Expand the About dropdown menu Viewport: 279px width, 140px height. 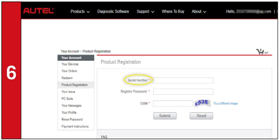click(199, 11)
